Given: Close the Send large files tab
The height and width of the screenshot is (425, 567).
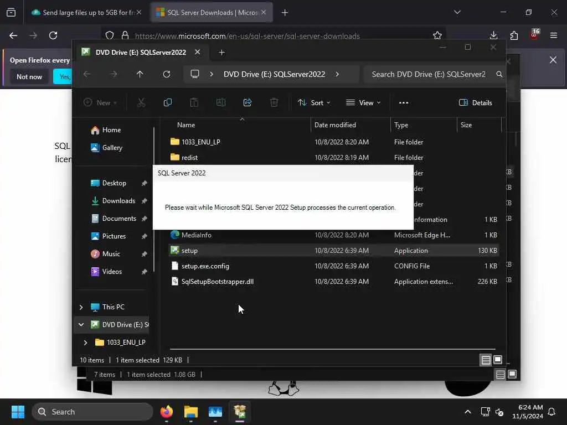Looking at the screenshot, I should pyautogui.click(x=139, y=12).
